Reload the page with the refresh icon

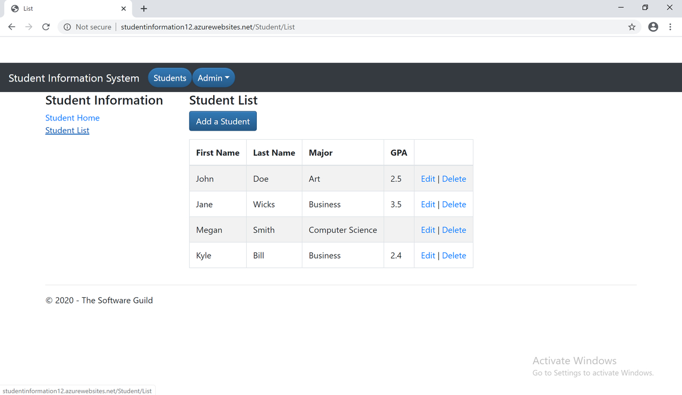point(46,27)
